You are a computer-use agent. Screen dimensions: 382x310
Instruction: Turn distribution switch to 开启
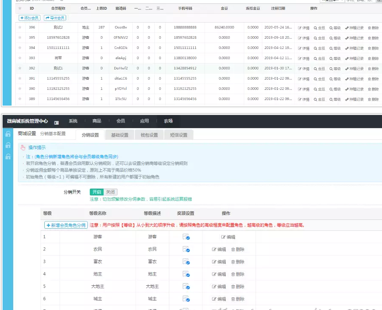click(97, 192)
